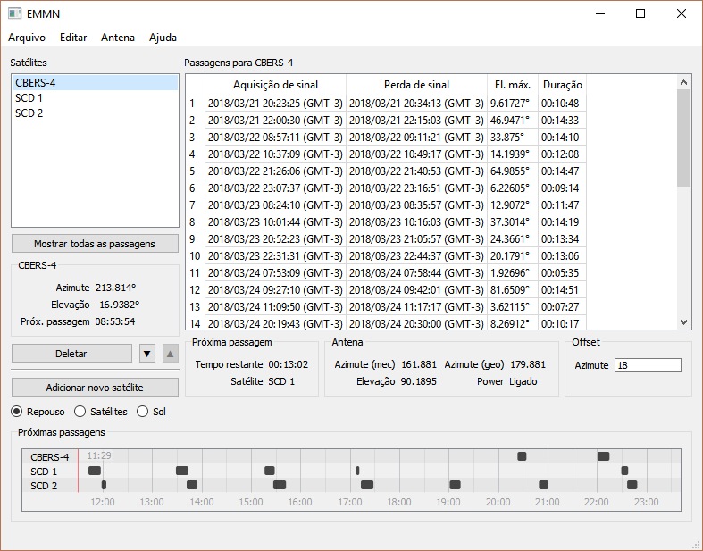
Task: Click SCD 2 pass marker before 14:00
Action: tap(192, 485)
